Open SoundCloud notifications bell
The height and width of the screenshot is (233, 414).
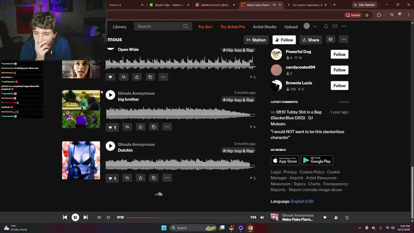pos(326,26)
